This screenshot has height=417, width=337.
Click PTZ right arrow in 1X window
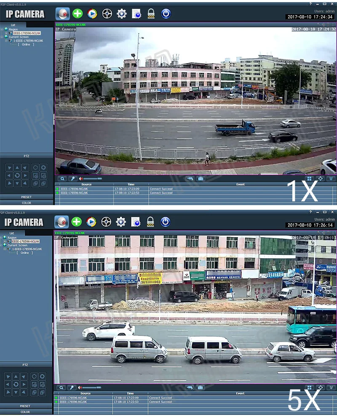click(x=25, y=176)
